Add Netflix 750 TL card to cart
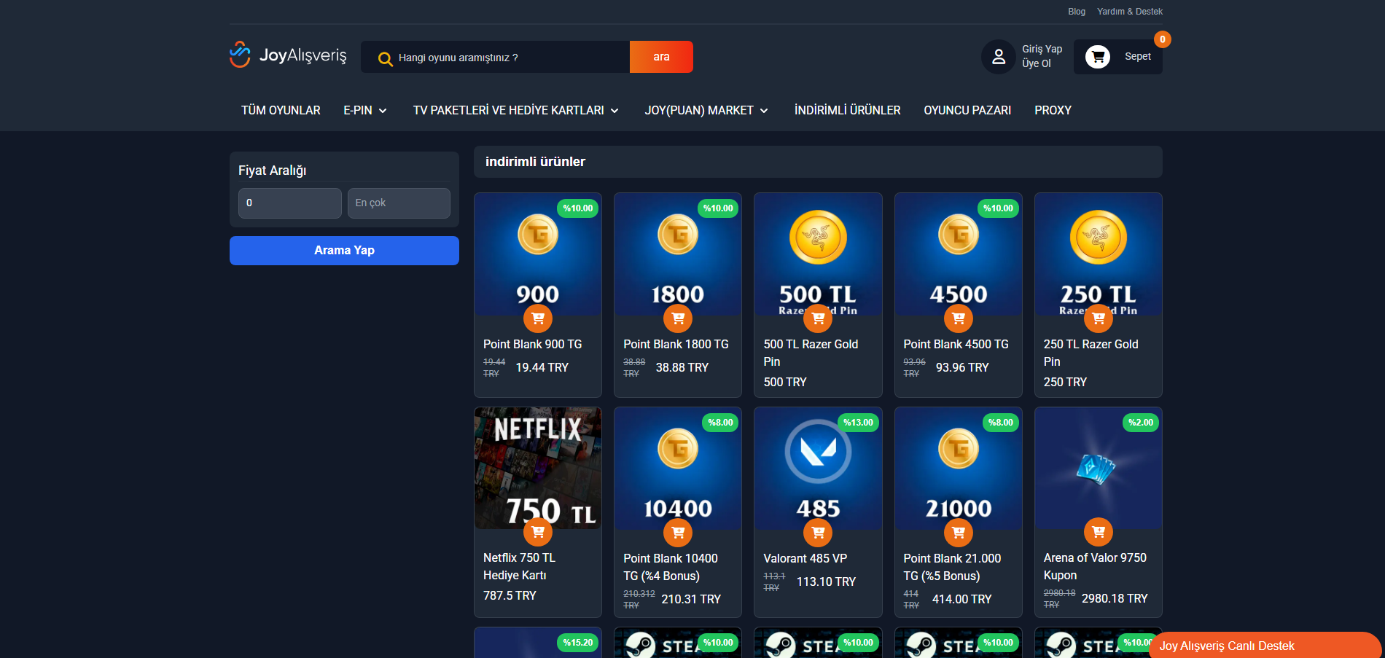The height and width of the screenshot is (658, 1385). [538, 532]
